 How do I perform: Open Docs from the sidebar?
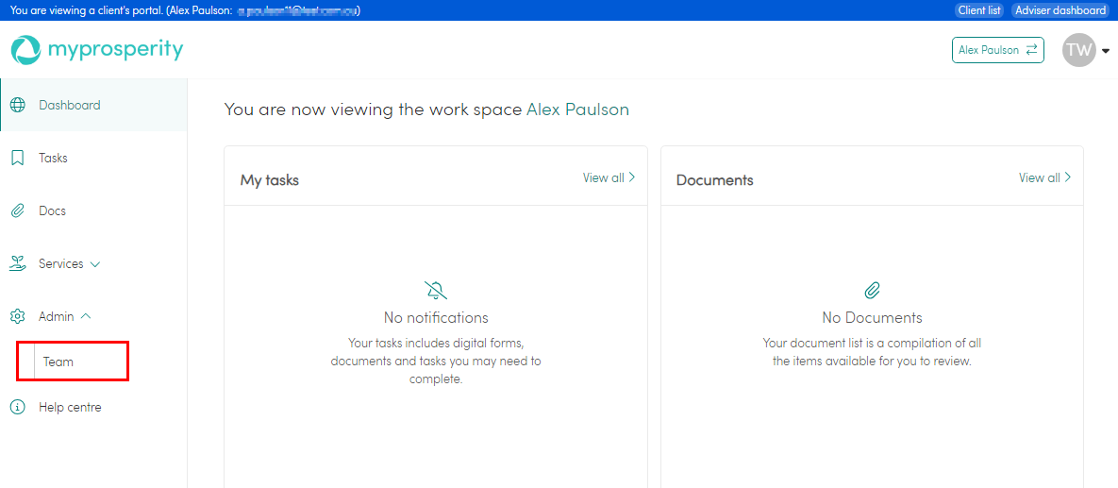coord(52,210)
